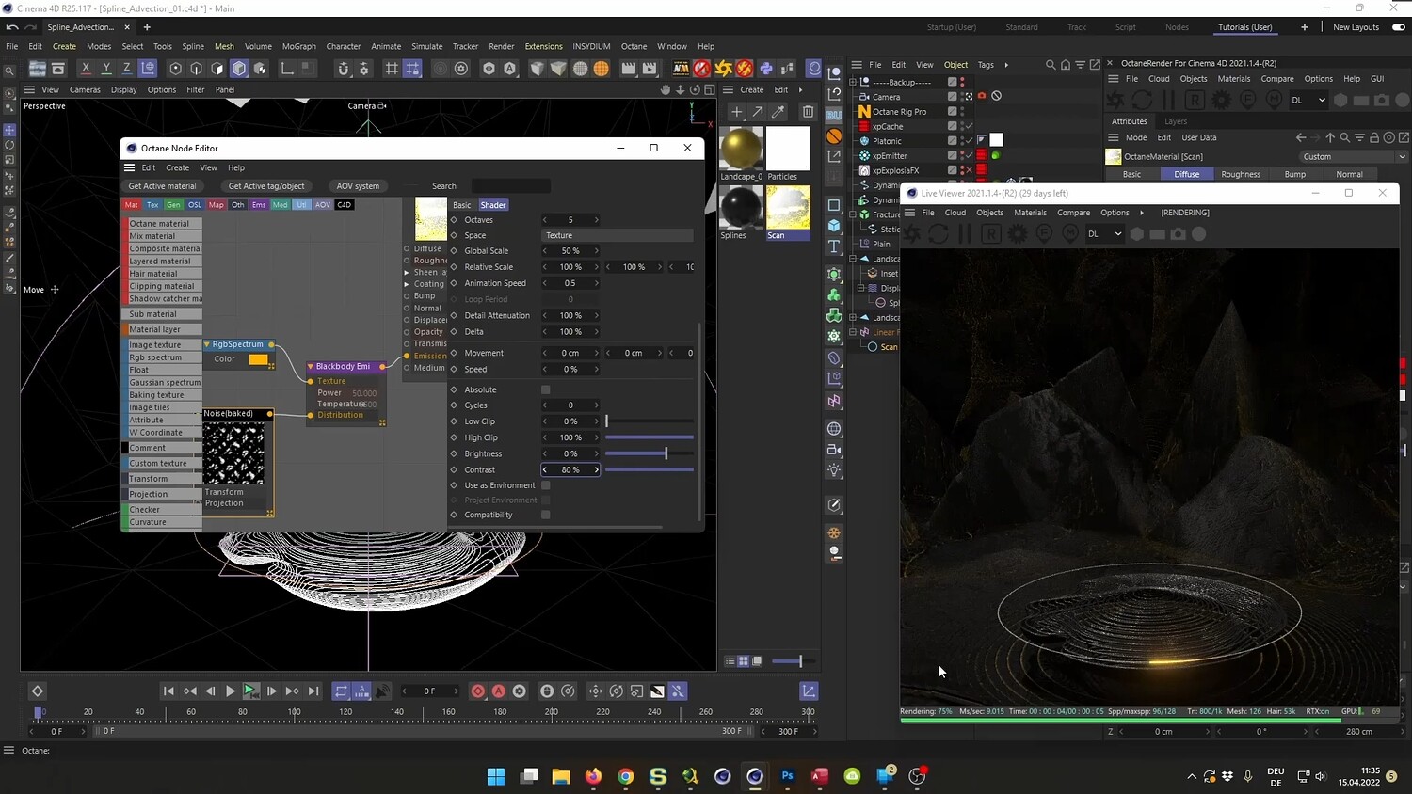
Task: Open the Node Editor hamburger menu
Action: tap(130, 167)
